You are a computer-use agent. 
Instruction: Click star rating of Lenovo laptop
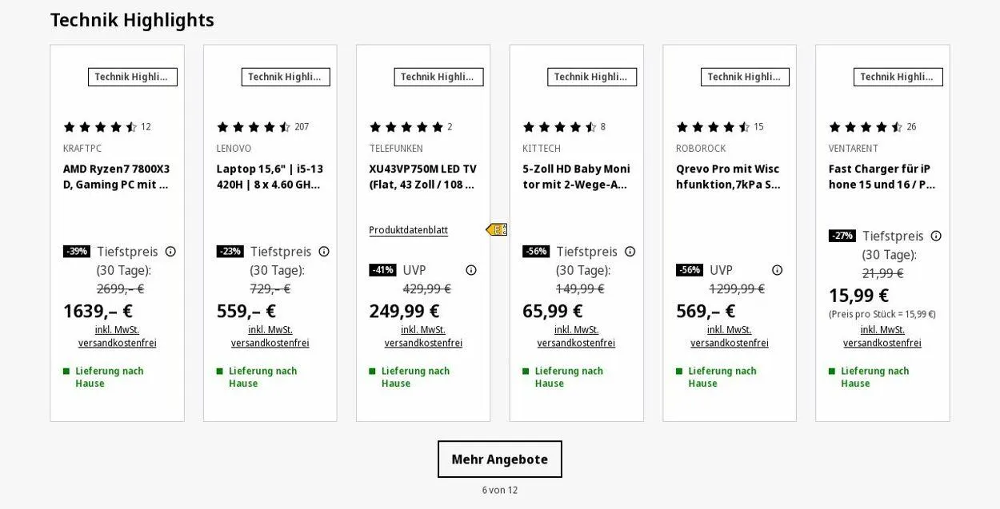point(254,127)
